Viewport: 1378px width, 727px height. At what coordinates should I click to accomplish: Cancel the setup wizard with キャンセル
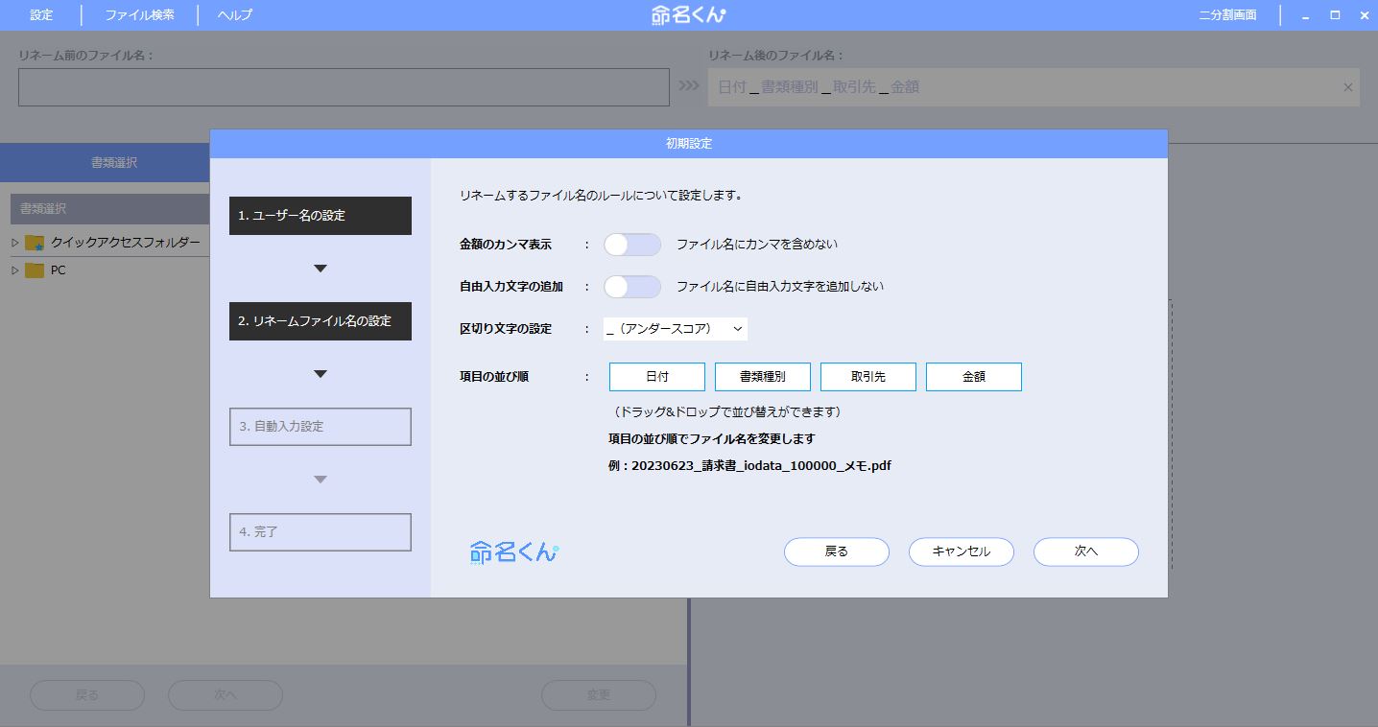coord(961,551)
